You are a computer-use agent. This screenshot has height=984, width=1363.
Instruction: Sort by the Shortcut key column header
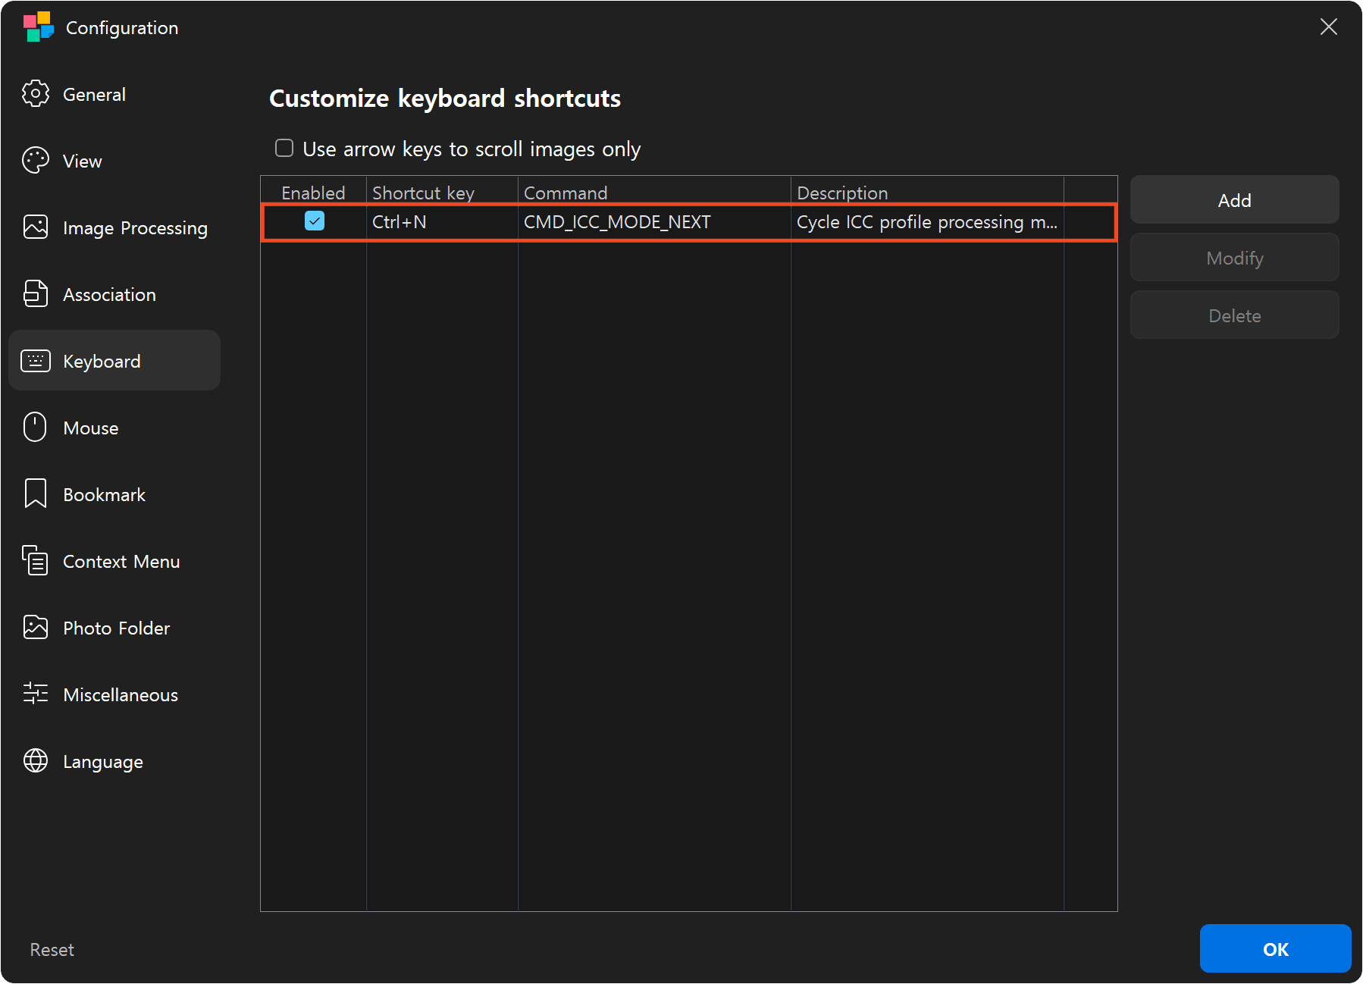click(x=442, y=193)
